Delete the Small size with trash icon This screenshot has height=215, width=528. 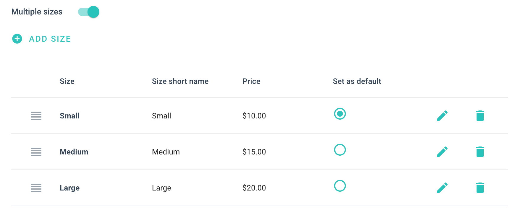480,116
